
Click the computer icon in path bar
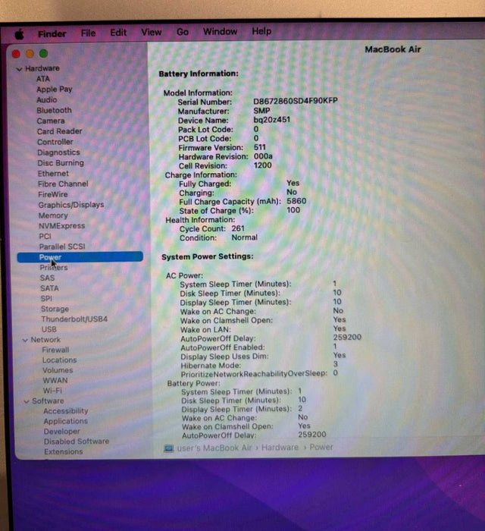click(168, 448)
